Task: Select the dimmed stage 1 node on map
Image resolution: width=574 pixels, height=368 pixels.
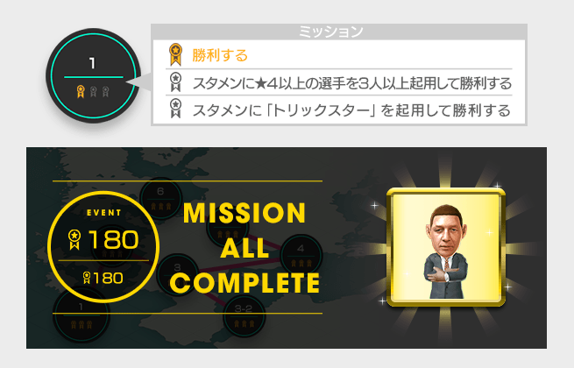Action: (81, 315)
